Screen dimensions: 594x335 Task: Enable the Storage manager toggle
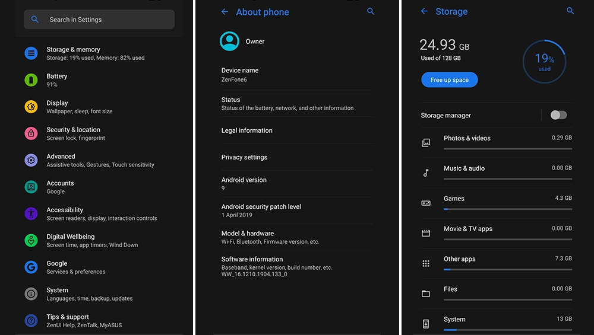click(558, 115)
